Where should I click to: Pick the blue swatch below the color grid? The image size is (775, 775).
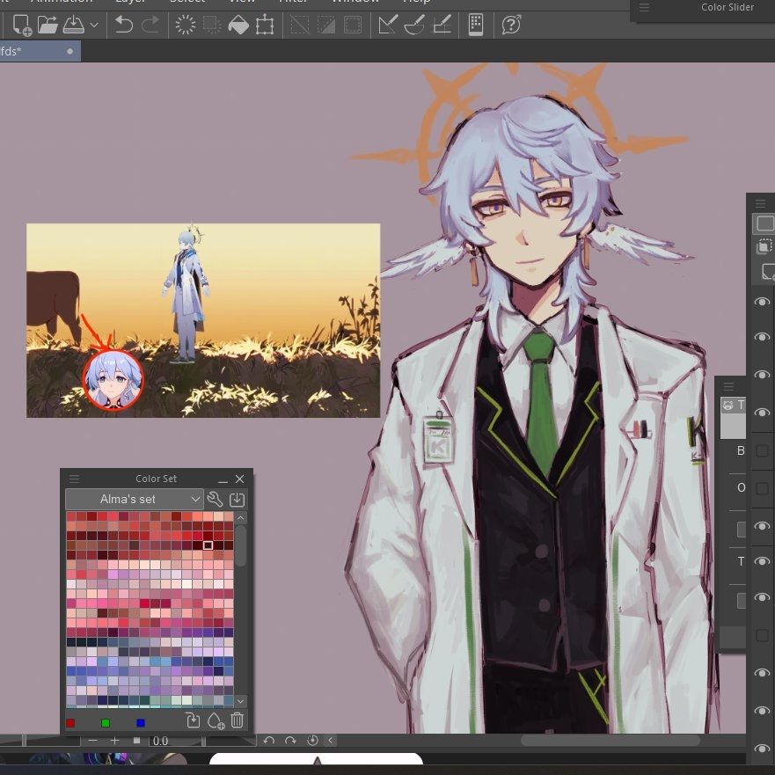(141, 723)
